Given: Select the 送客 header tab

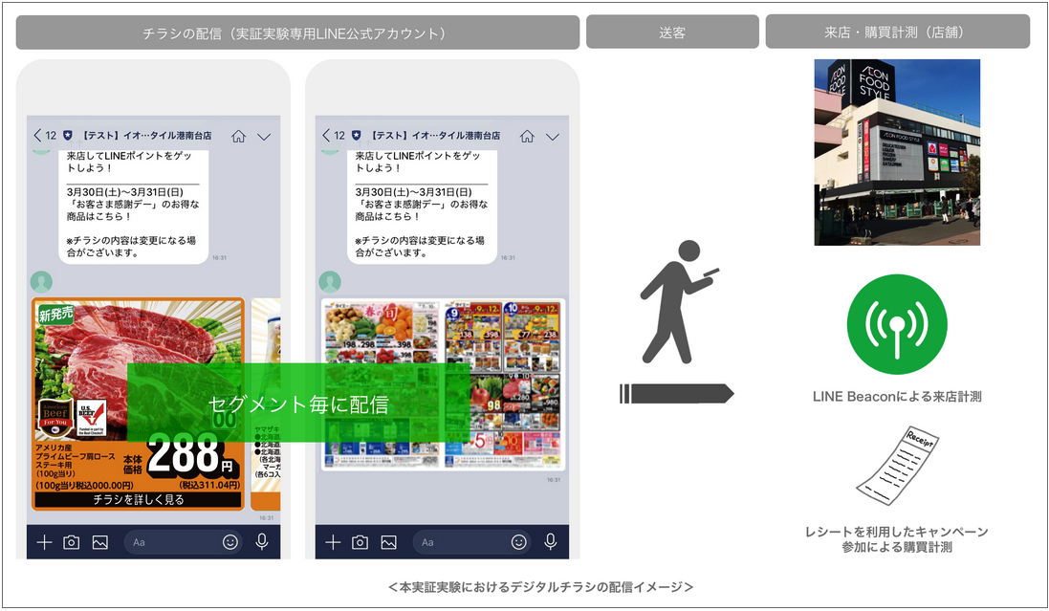Looking at the screenshot, I should click(x=672, y=32).
